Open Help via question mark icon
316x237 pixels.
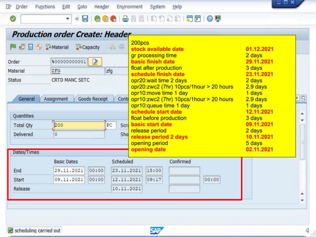(x=210, y=19)
